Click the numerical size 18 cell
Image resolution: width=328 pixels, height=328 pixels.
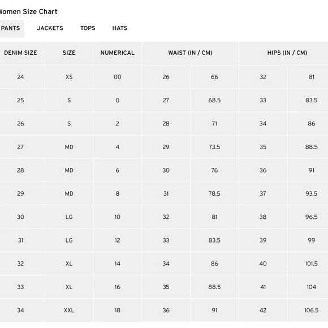coord(118,310)
